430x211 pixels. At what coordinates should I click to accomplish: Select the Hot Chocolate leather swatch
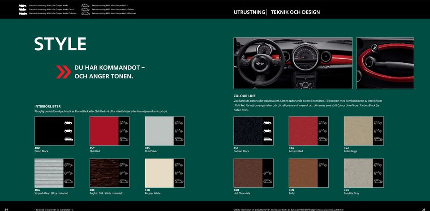pyautogui.click(x=254, y=173)
